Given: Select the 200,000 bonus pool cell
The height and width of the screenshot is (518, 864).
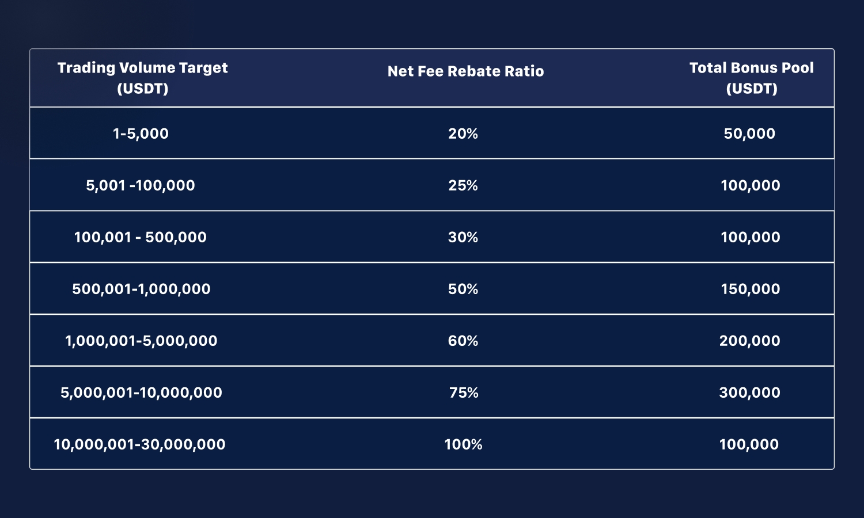Looking at the screenshot, I should click(x=750, y=341).
